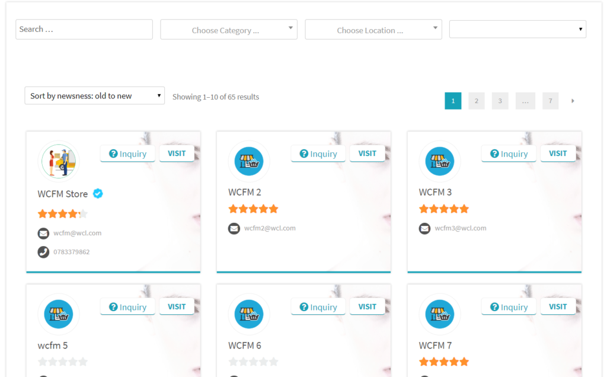
Task: Open the WCFM 3 store name
Action: [x=435, y=193]
